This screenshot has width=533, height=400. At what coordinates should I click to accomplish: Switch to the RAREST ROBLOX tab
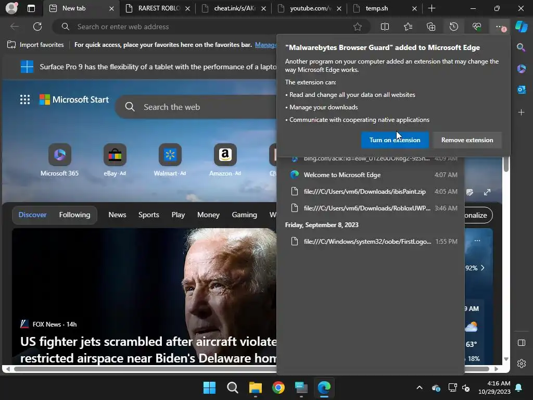pos(158,8)
